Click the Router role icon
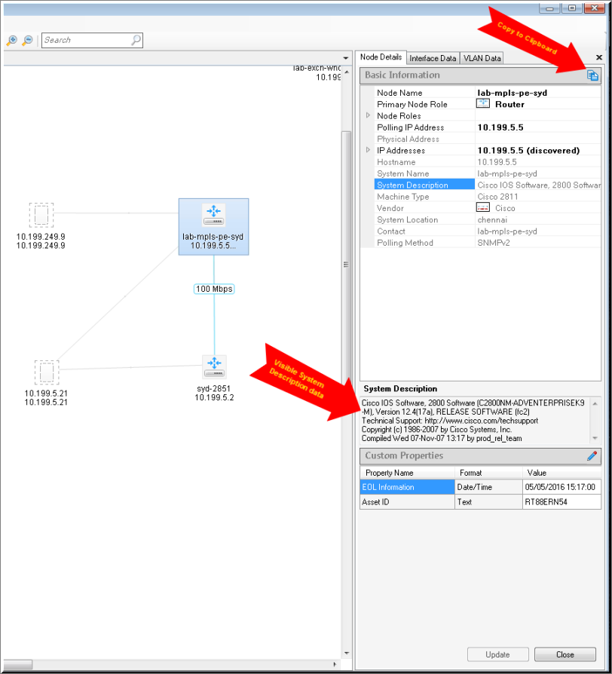The height and width of the screenshot is (674, 612). 483,103
